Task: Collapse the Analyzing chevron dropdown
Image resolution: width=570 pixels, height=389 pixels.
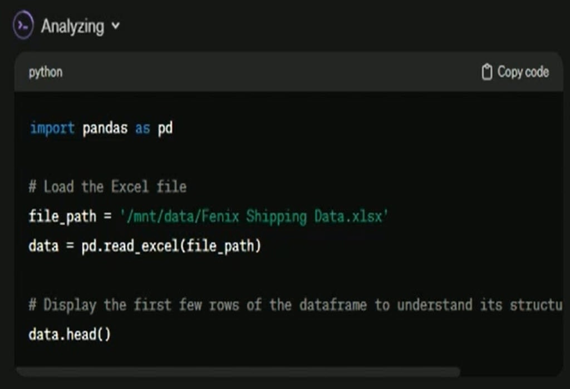Action: click(x=116, y=26)
